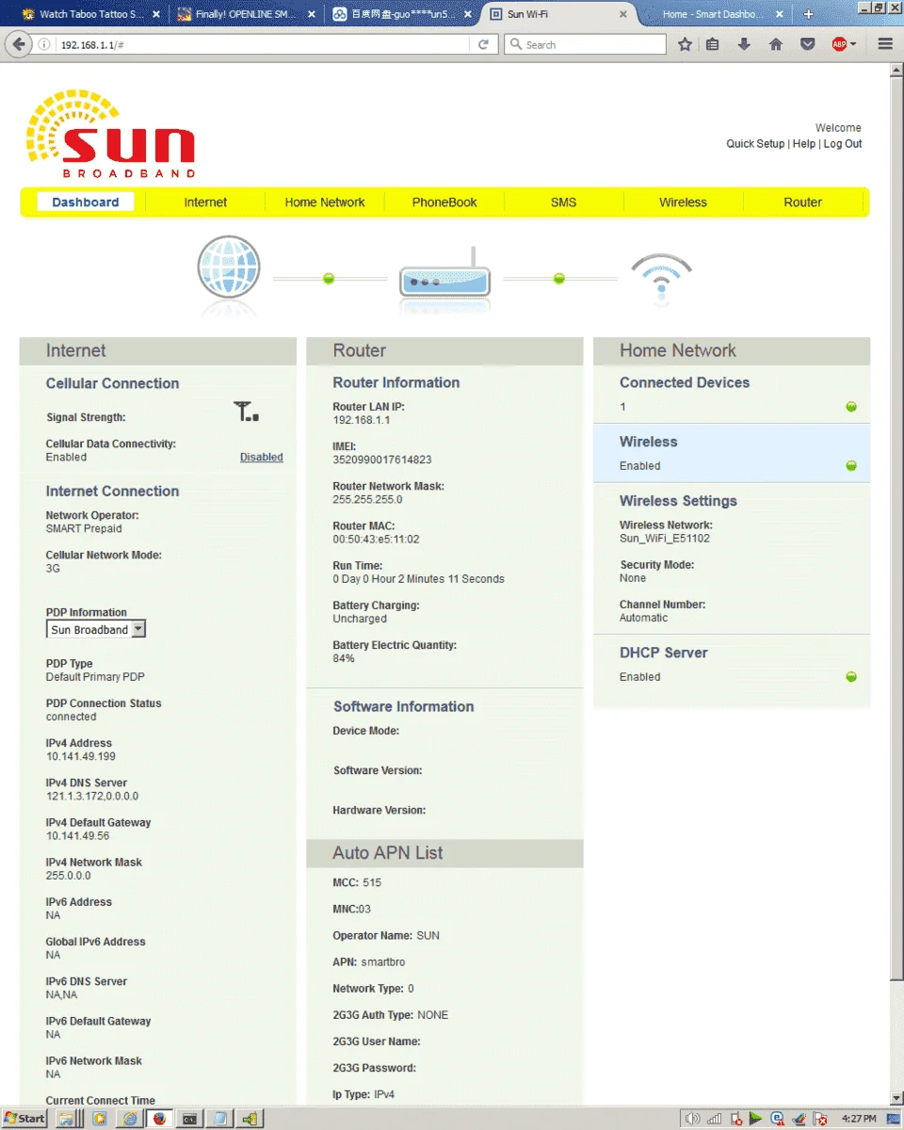Viewport: 904px width, 1130px height.
Task: Open the downloads arrow icon
Action: [744, 44]
